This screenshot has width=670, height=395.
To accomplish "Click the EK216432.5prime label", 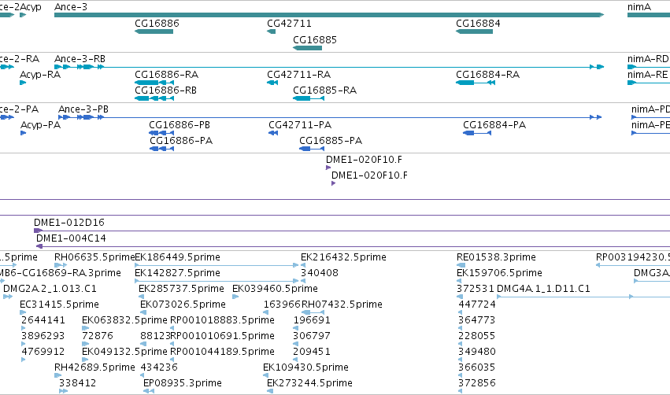I will 343,257.
